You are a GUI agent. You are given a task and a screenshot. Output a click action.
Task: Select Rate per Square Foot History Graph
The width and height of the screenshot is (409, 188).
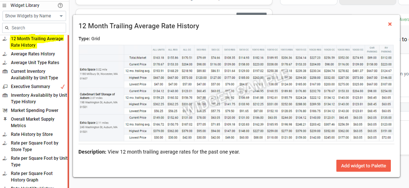coord(32,176)
